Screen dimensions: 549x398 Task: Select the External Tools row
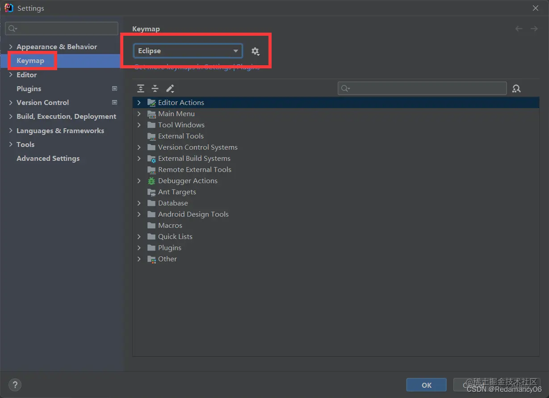coord(336,136)
